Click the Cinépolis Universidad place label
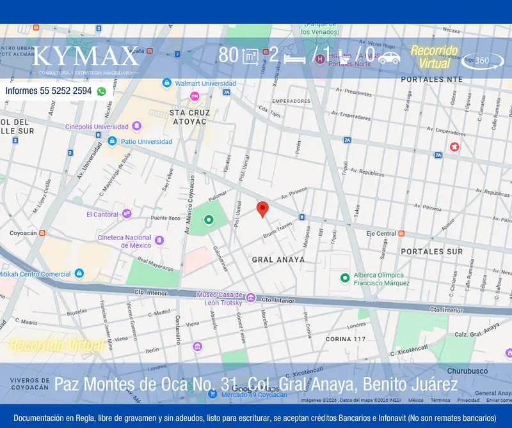512x428 pixels. pos(97,126)
